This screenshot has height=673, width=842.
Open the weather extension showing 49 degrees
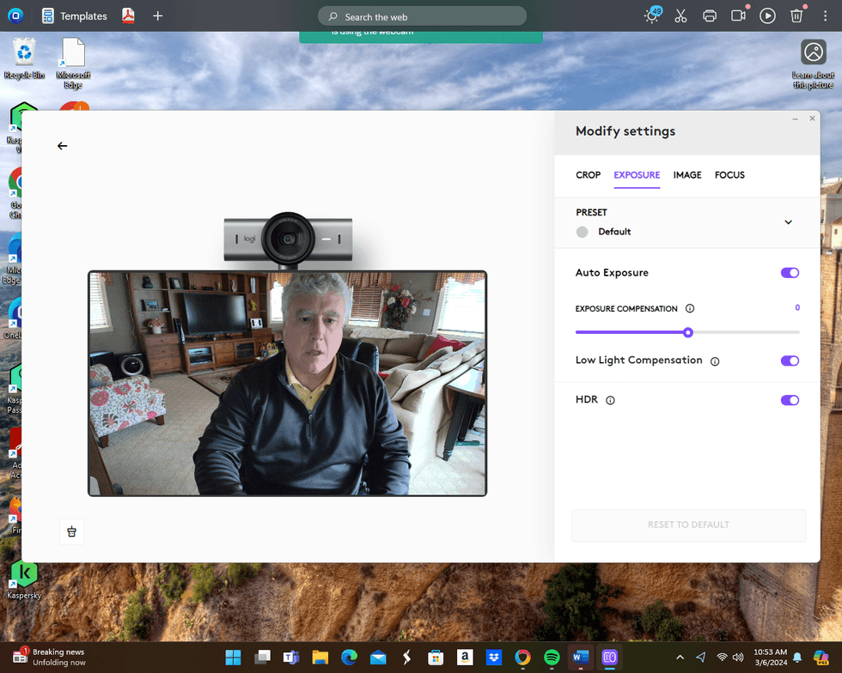coord(651,15)
